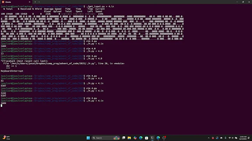Show hidden system tray icons chevron

pyautogui.click(x=209, y=138)
